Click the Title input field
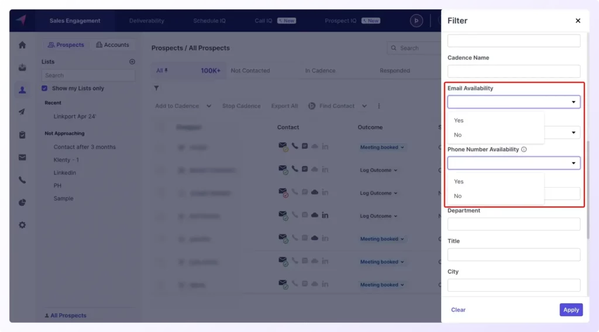This screenshot has width=599, height=332. click(x=514, y=254)
